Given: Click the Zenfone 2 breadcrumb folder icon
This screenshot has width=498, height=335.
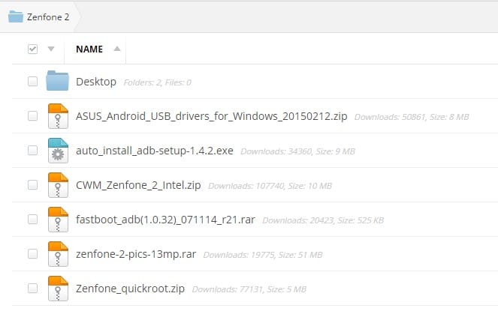Looking at the screenshot, I should click(16, 16).
